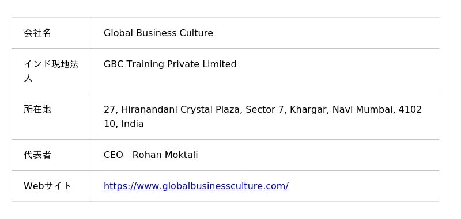
Task: Click the インド現地法人 label cell
Action: coord(52,71)
